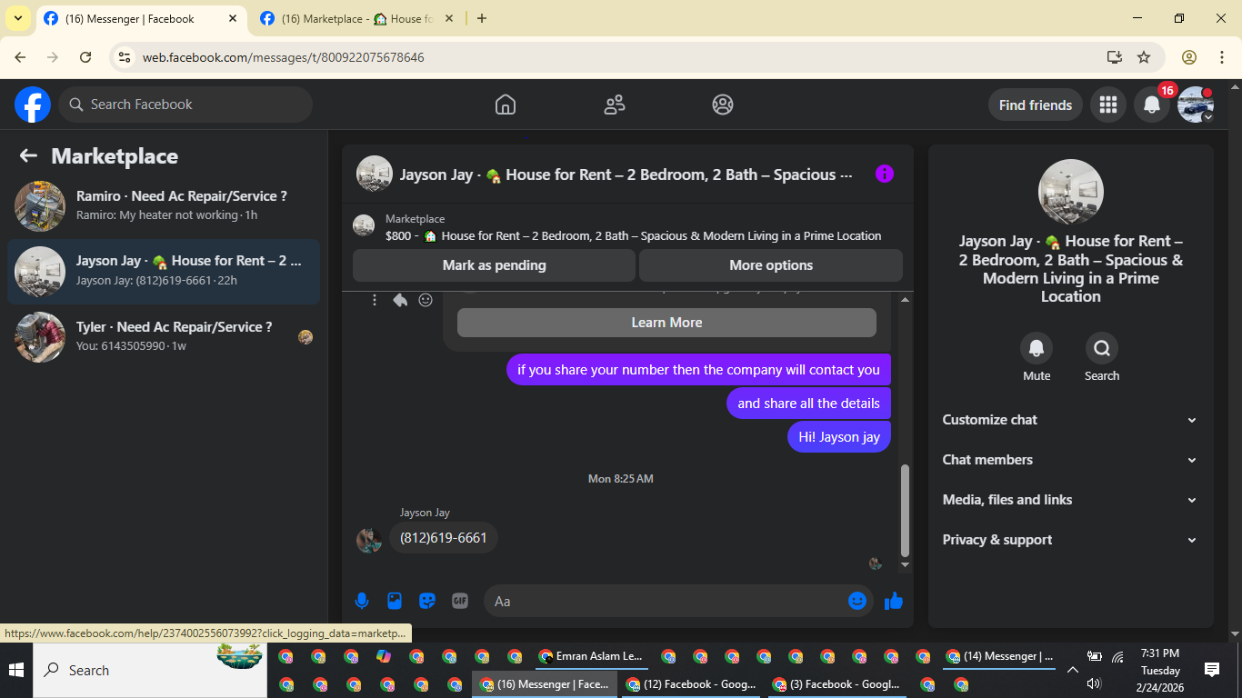Open Chrome profile icon

click(x=1189, y=57)
